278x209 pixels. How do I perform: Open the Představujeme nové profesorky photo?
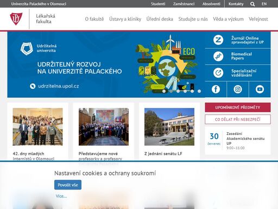[x=104, y=127]
